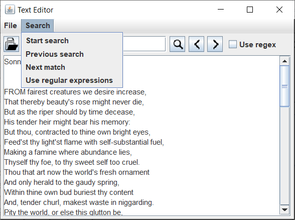Click line 'But as the riper should by time decease,'
The height and width of the screenshot is (220, 295).
point(69,112)
